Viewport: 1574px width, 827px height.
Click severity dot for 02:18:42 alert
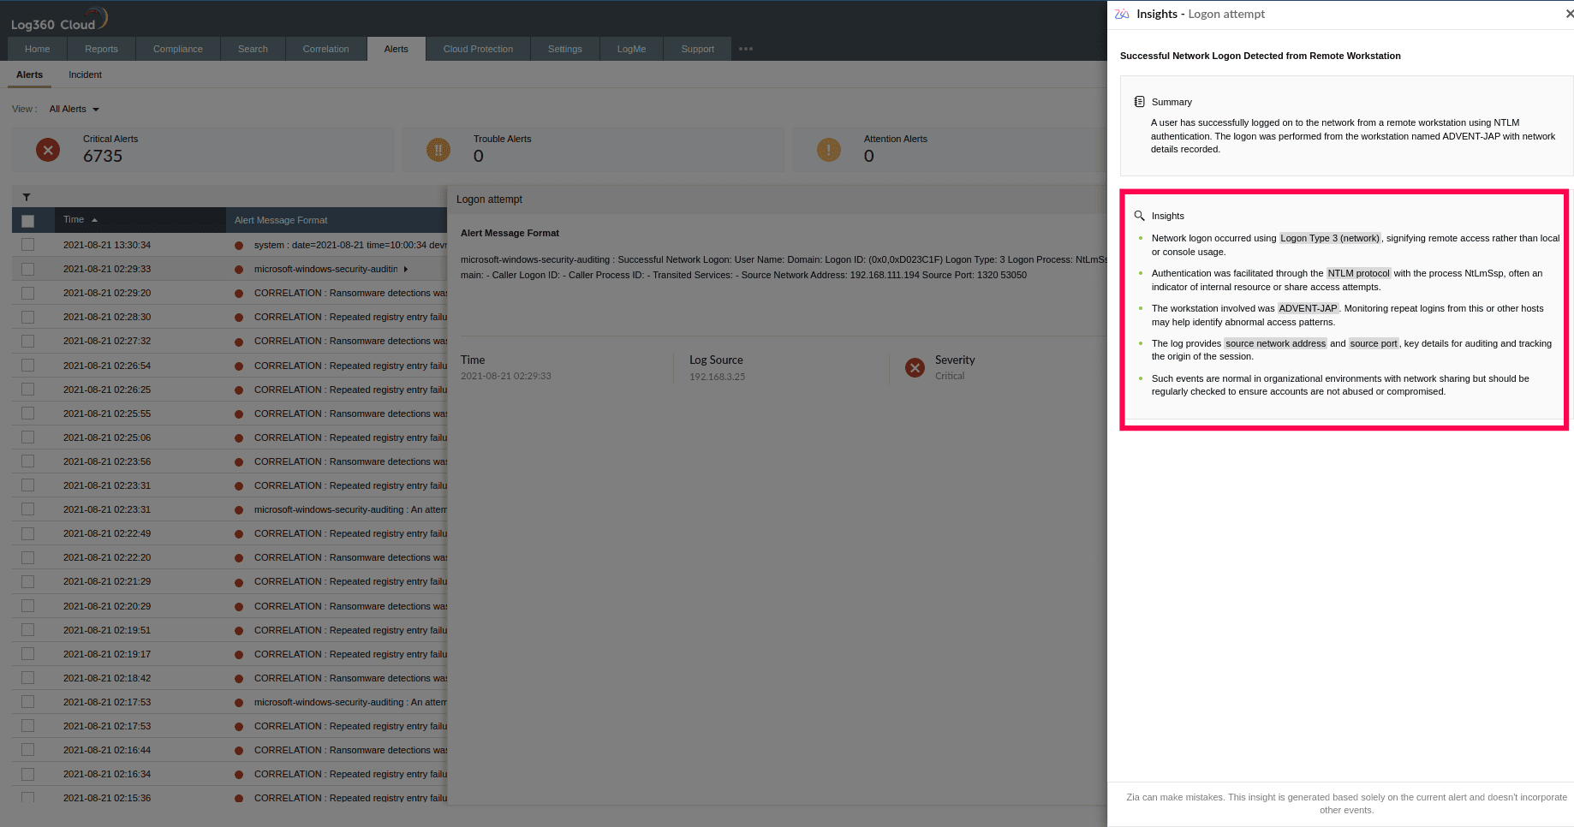coord(239,679)
